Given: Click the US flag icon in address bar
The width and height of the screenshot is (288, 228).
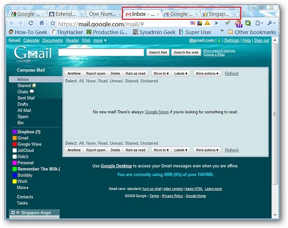Looking at the screenshot, I should click(x=193, y=23).
